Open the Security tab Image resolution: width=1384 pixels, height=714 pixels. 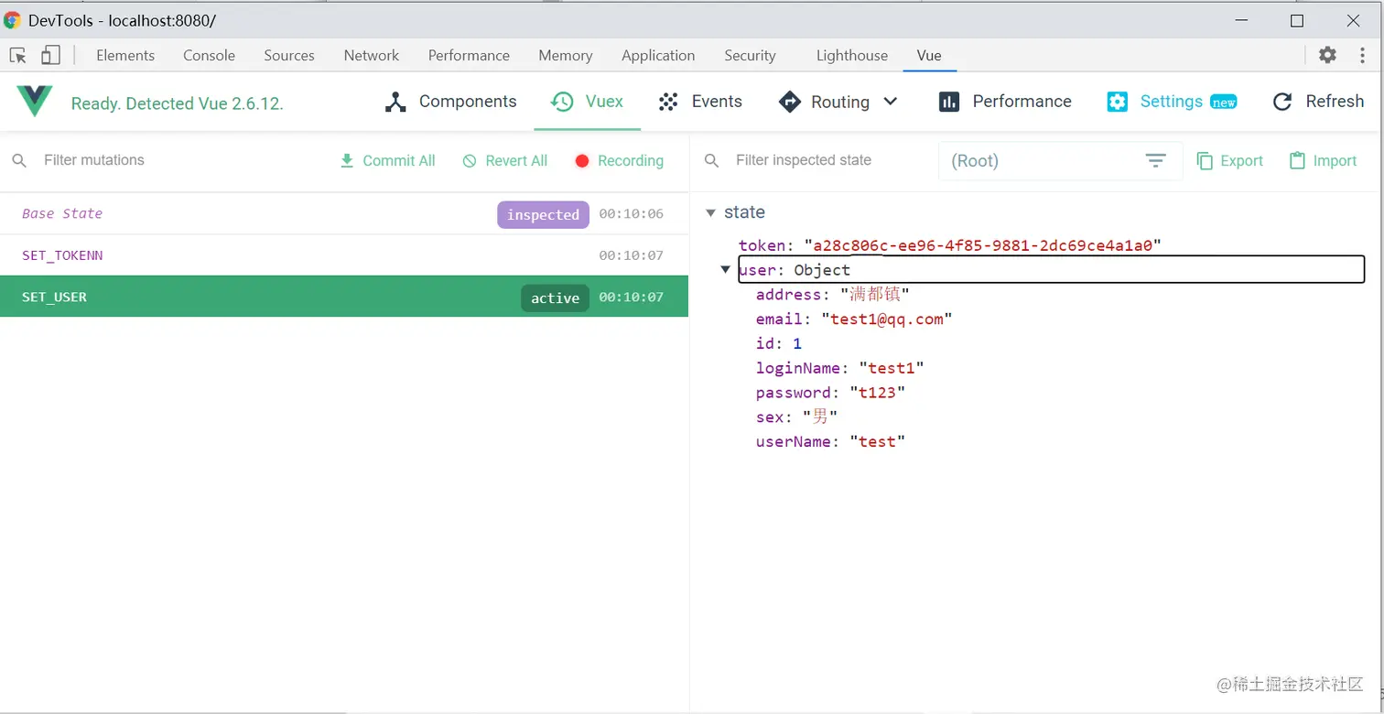point(750,55)
